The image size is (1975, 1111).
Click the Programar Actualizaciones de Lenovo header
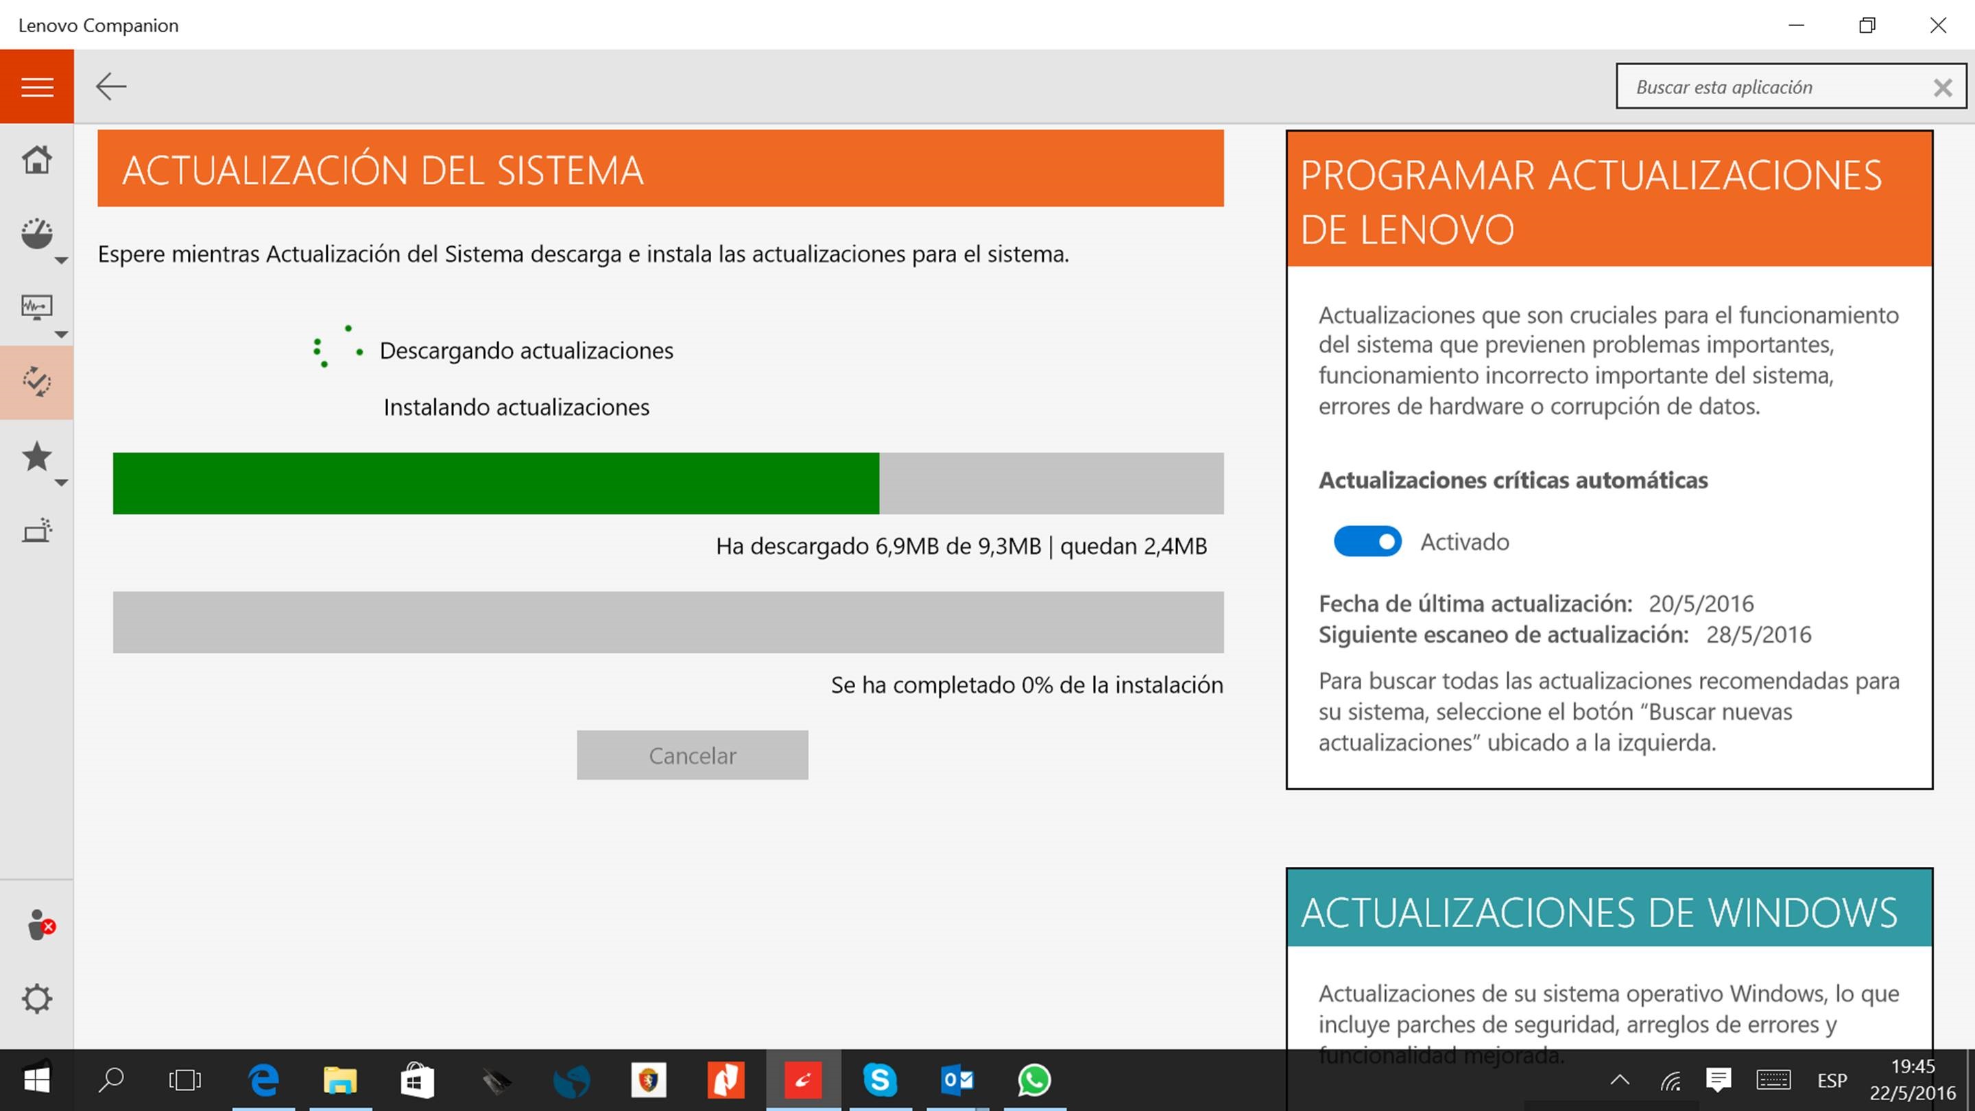[1609, 200]
